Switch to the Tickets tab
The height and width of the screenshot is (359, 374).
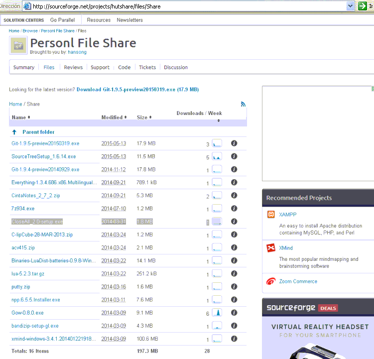click(147, 67)
